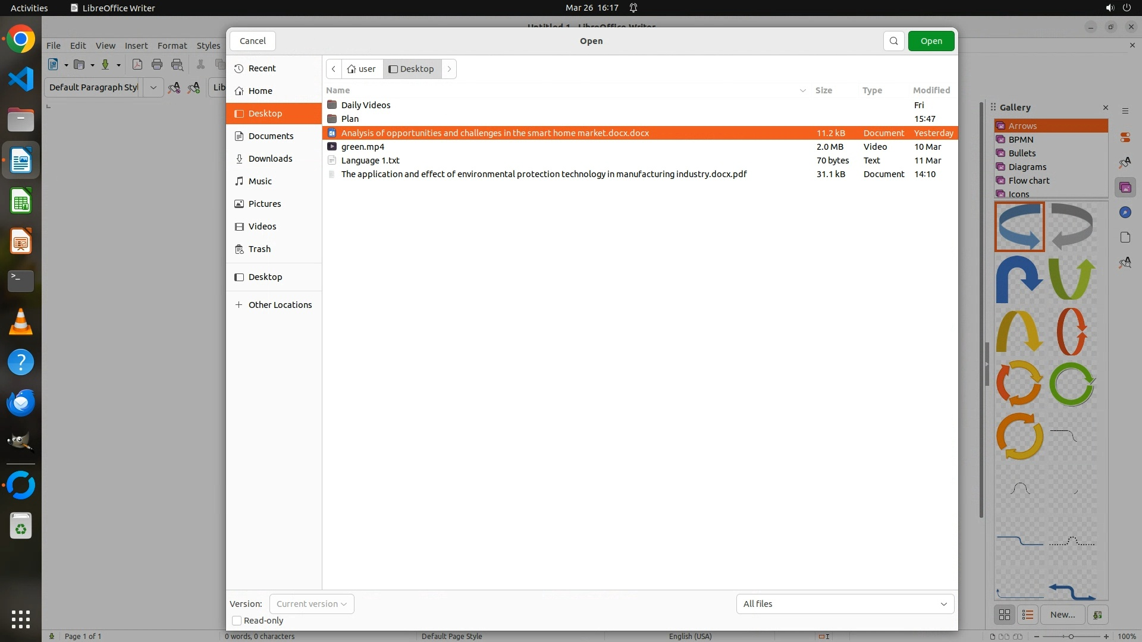Select the green.mp4 file row
This screenshot has height=642, width=1142.
363,147
